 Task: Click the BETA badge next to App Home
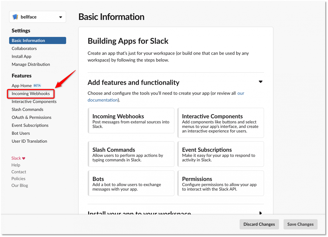point(37,86)
